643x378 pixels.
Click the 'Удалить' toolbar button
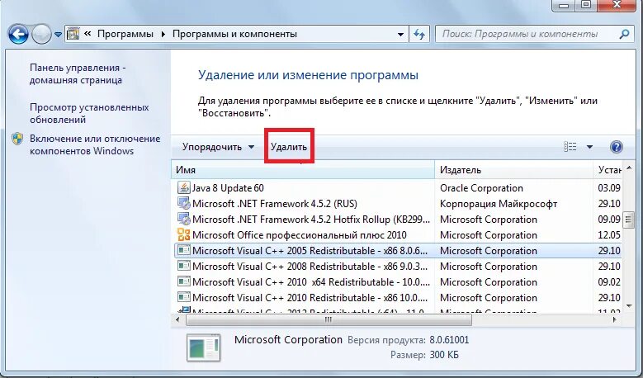click(x=289, y=147)
